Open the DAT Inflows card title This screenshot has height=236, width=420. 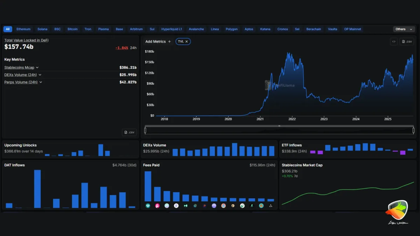pyautogui.click(x=14, y=165)
